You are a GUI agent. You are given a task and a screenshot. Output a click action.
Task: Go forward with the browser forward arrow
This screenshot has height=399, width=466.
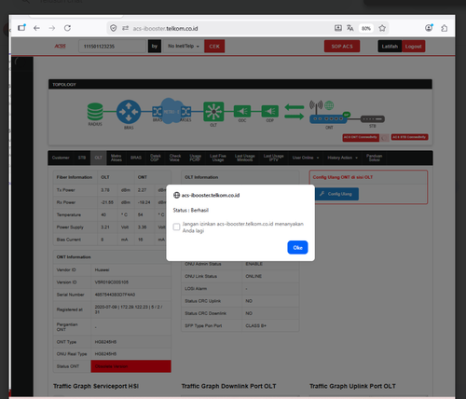[52, 28]
